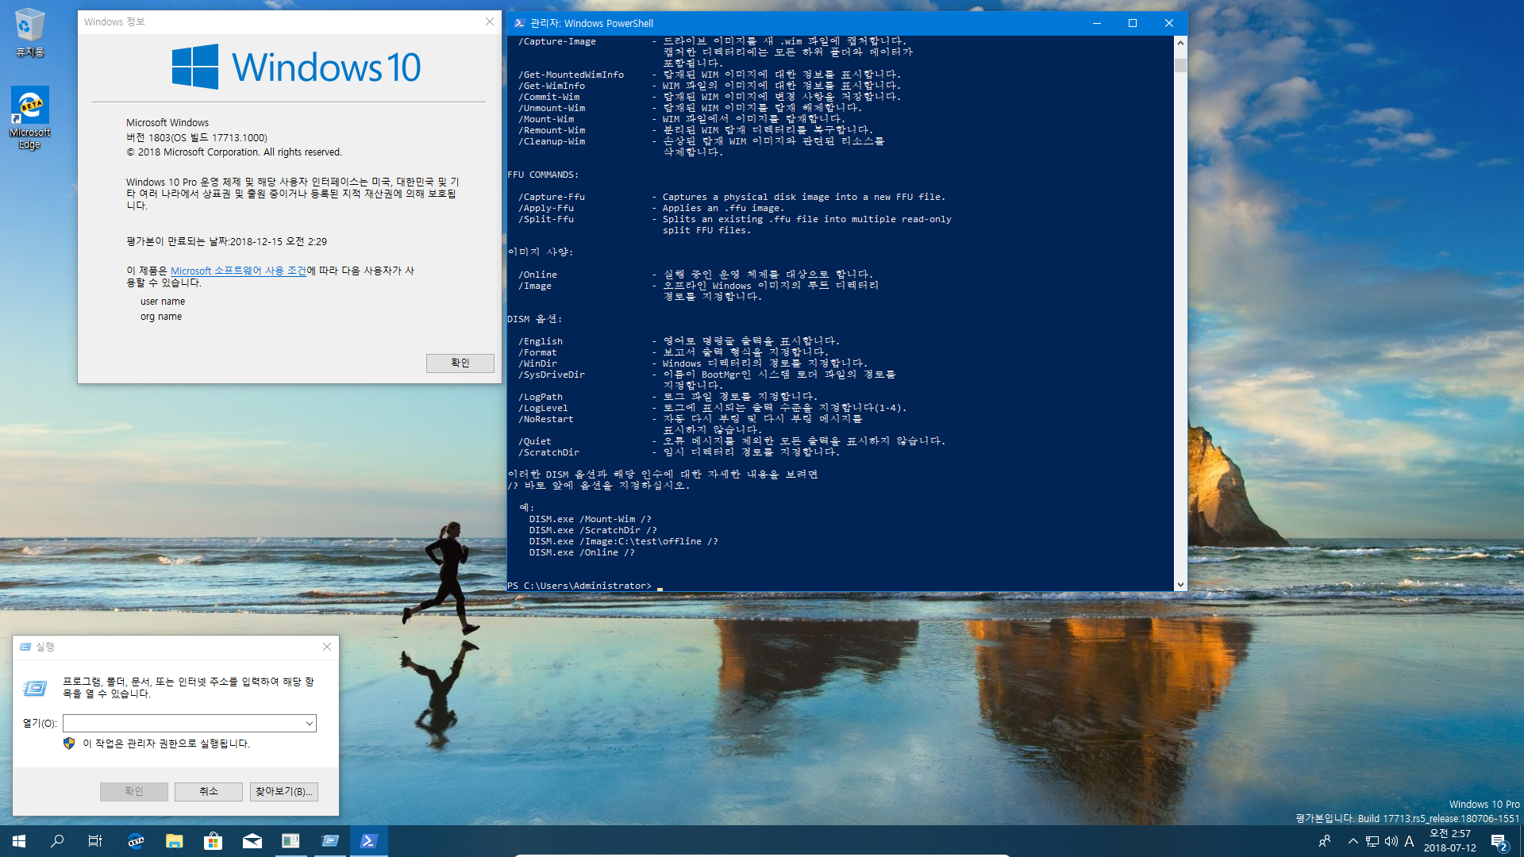Click the Run program icon in dialog
This screenshot has width=1524, height=857.
point(35,688)
